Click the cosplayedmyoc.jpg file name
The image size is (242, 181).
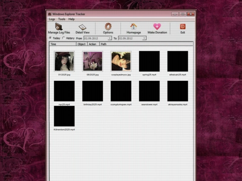pos(121,75)
